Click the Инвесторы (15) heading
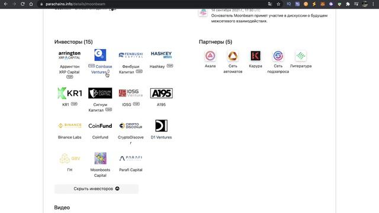Image resolution: width=379 pixels, height=213 pixels. (73, 42)
